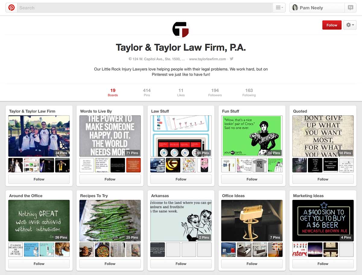
Task: Open the Office Ideas board cover image
Action: (x=252, y=220)
